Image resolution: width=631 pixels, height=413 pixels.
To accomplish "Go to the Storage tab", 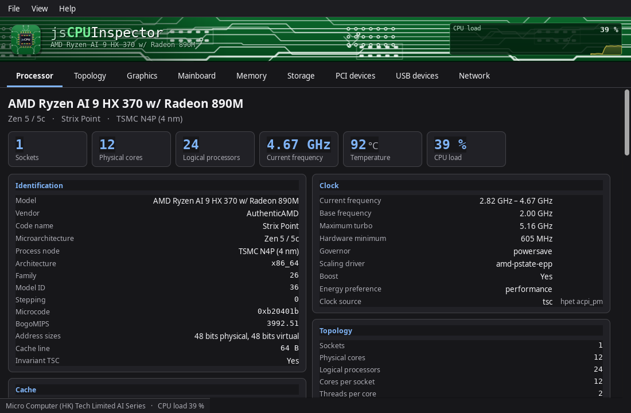I will pyautogui.click(x=301, y=76).
